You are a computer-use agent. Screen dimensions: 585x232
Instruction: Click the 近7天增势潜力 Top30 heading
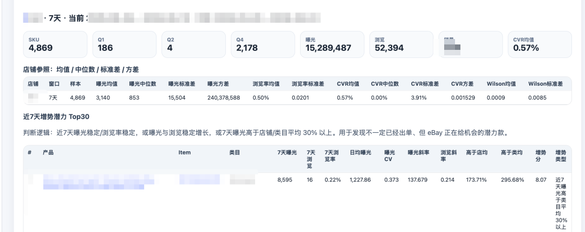56,117
